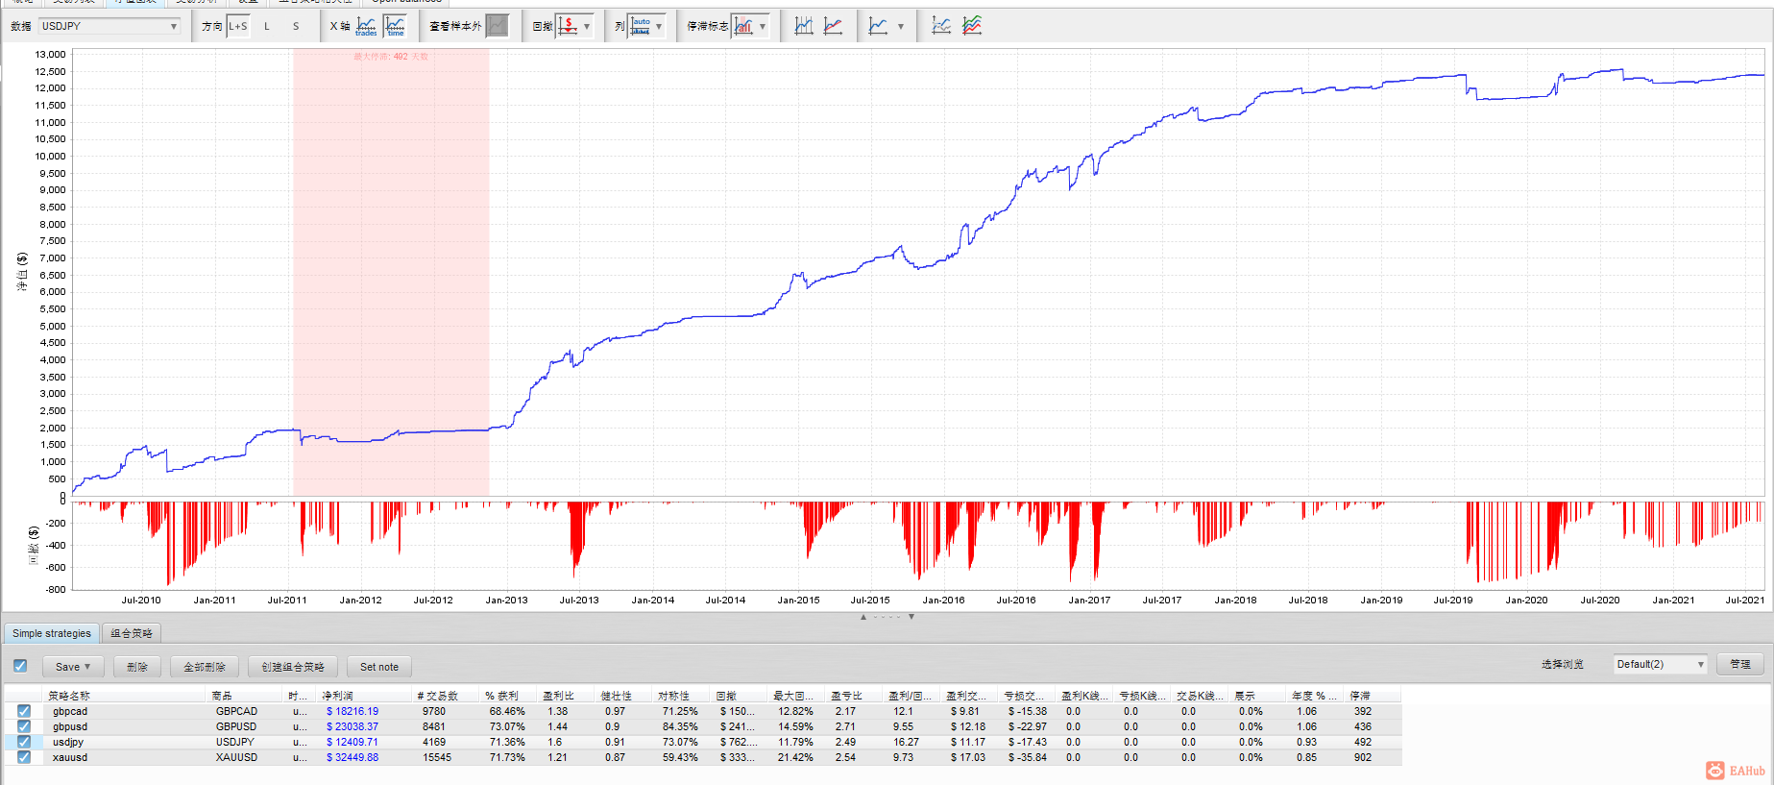Image resolution: width=1774 pixels, height=785 pixels.
Task: Open the Save dropdown button
Action: coord(73,667)
